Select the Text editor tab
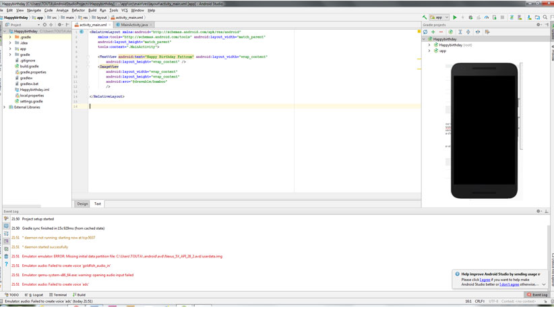The width and height of the screenshot is (554, 316). click(98, 203)
